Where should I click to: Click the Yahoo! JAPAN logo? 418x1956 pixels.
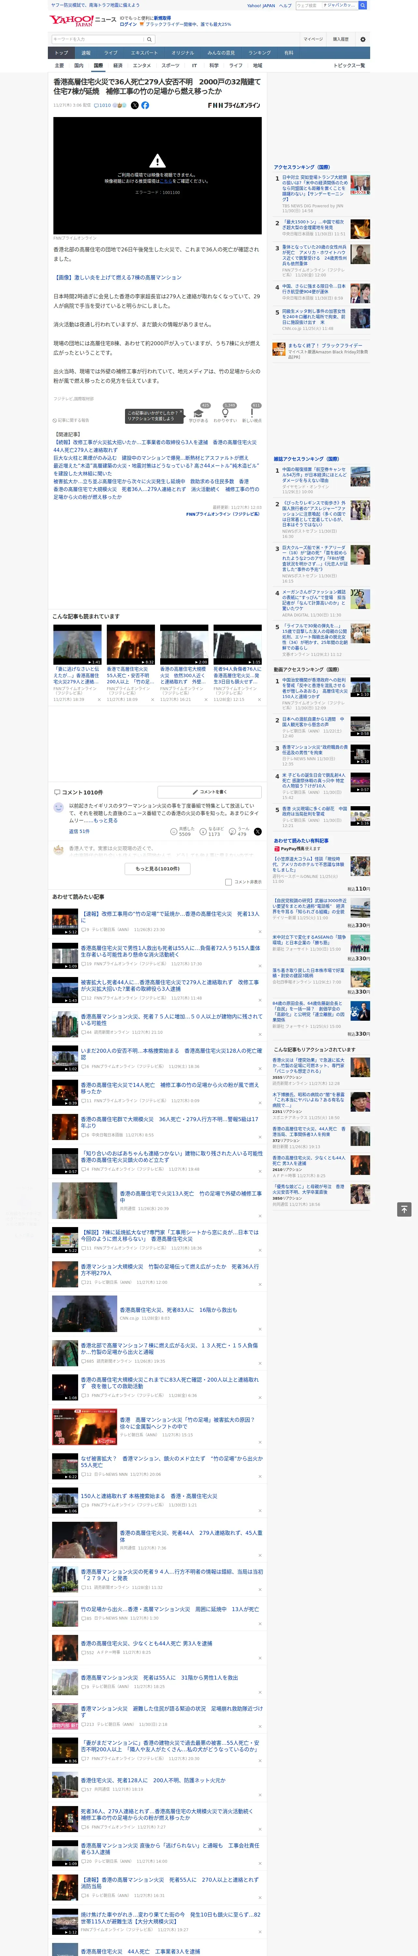71,21
